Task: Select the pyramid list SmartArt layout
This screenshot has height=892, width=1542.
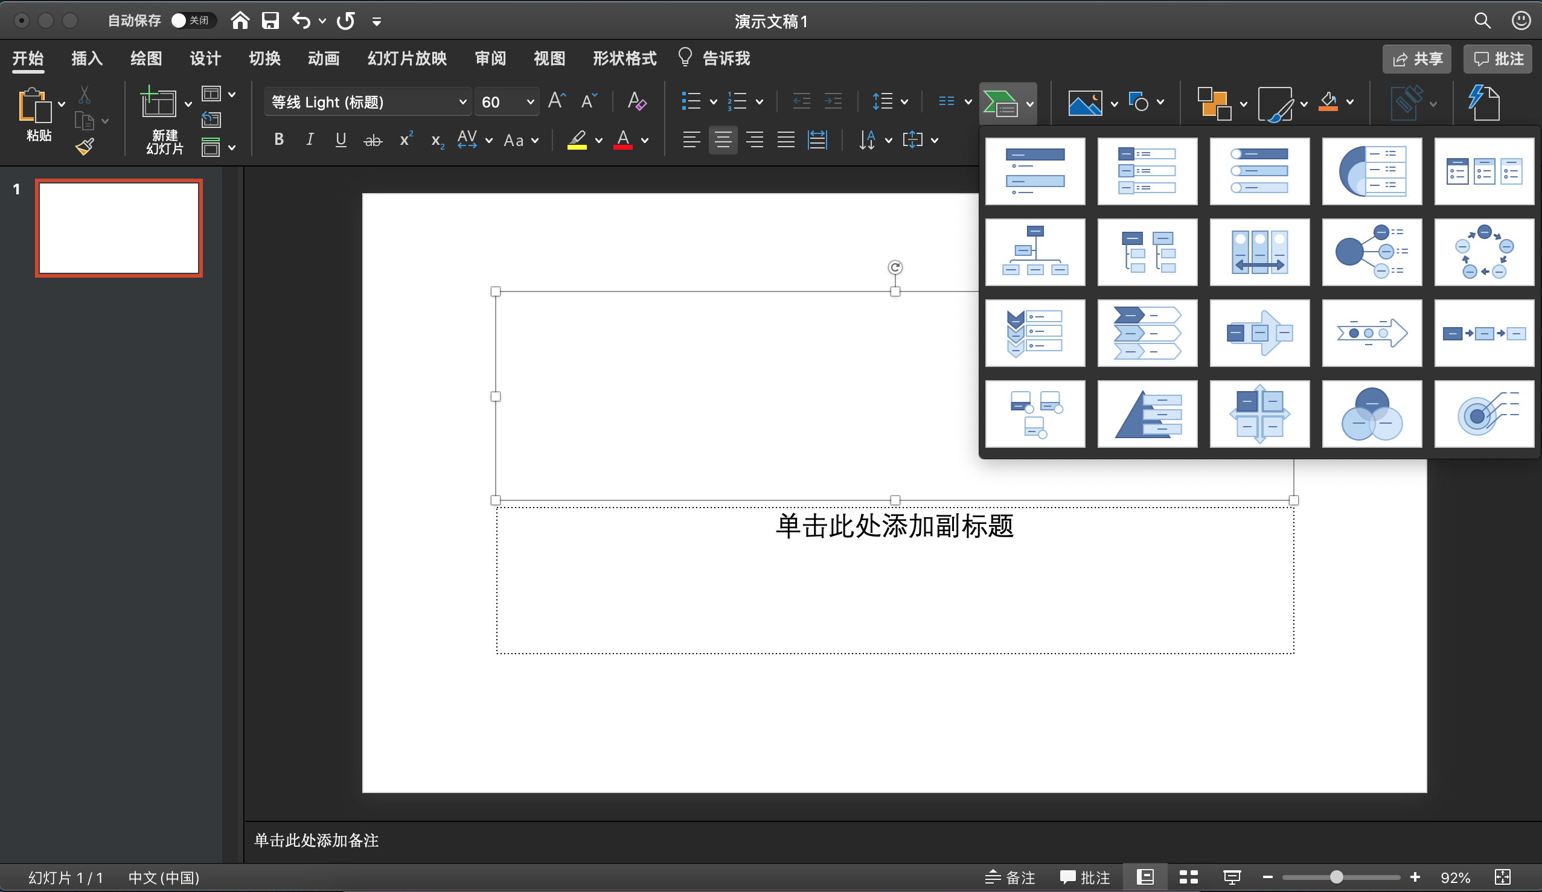Action: click(x=1147, y=414)
